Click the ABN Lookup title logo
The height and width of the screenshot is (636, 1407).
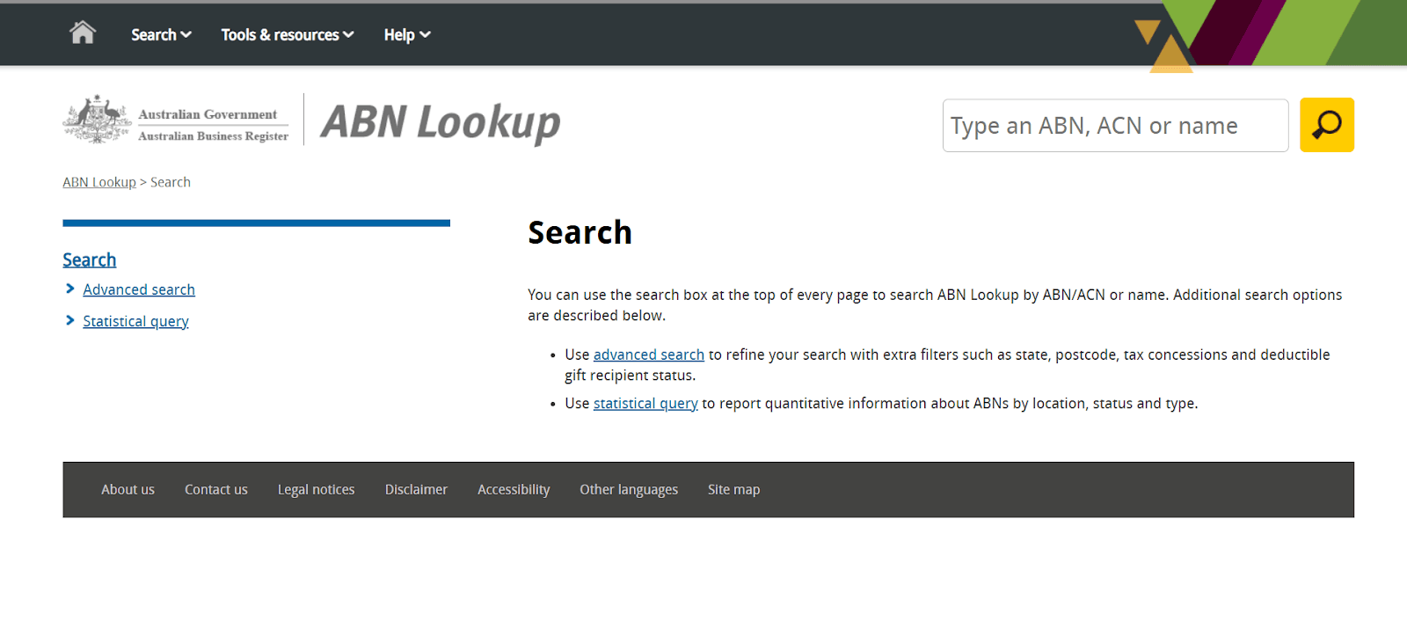(441, 122)
